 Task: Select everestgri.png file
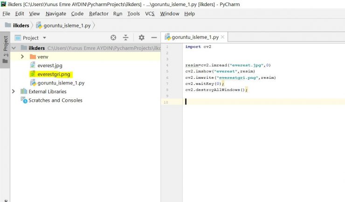coord(54,74)
